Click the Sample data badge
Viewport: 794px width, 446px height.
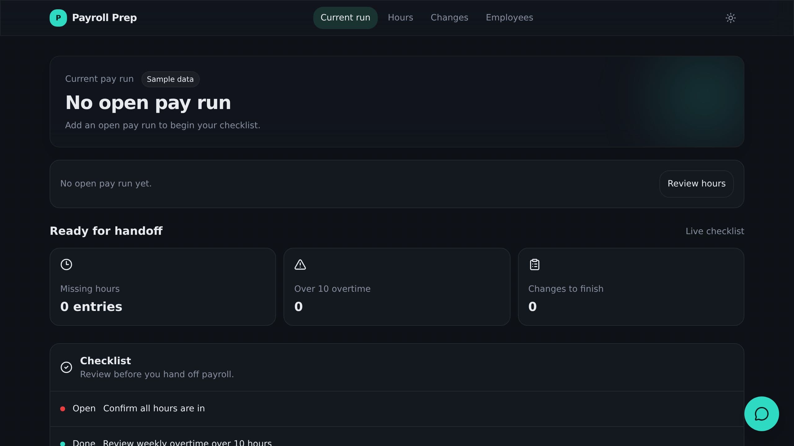pos(170,79)
